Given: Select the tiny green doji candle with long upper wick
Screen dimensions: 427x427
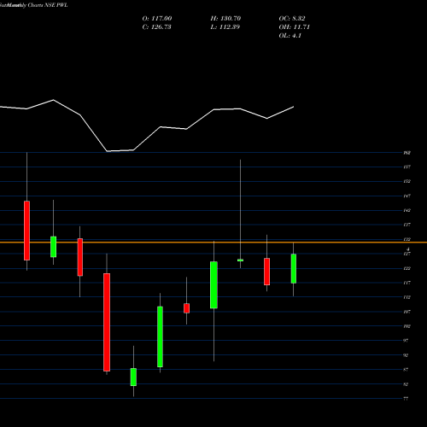Looking at the screenshot, I should click(x=240, y=260).
